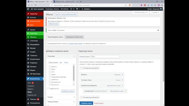Click Перейти к визуальной настройке button

(x=66, y=14)
